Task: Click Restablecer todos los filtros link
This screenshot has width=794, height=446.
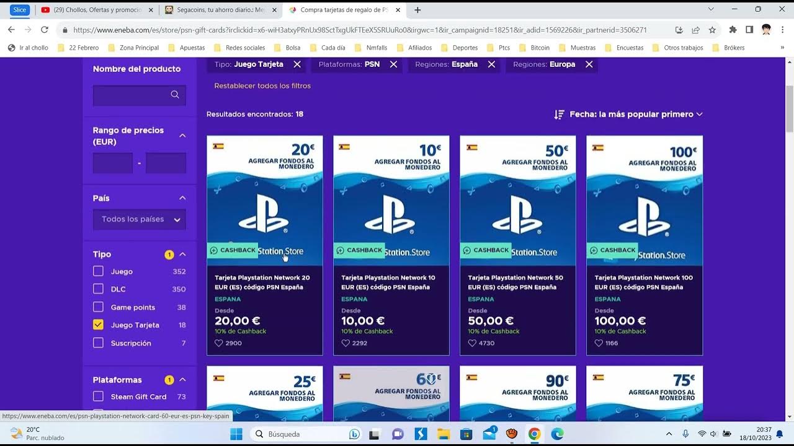Action: [x=262, y=86]
